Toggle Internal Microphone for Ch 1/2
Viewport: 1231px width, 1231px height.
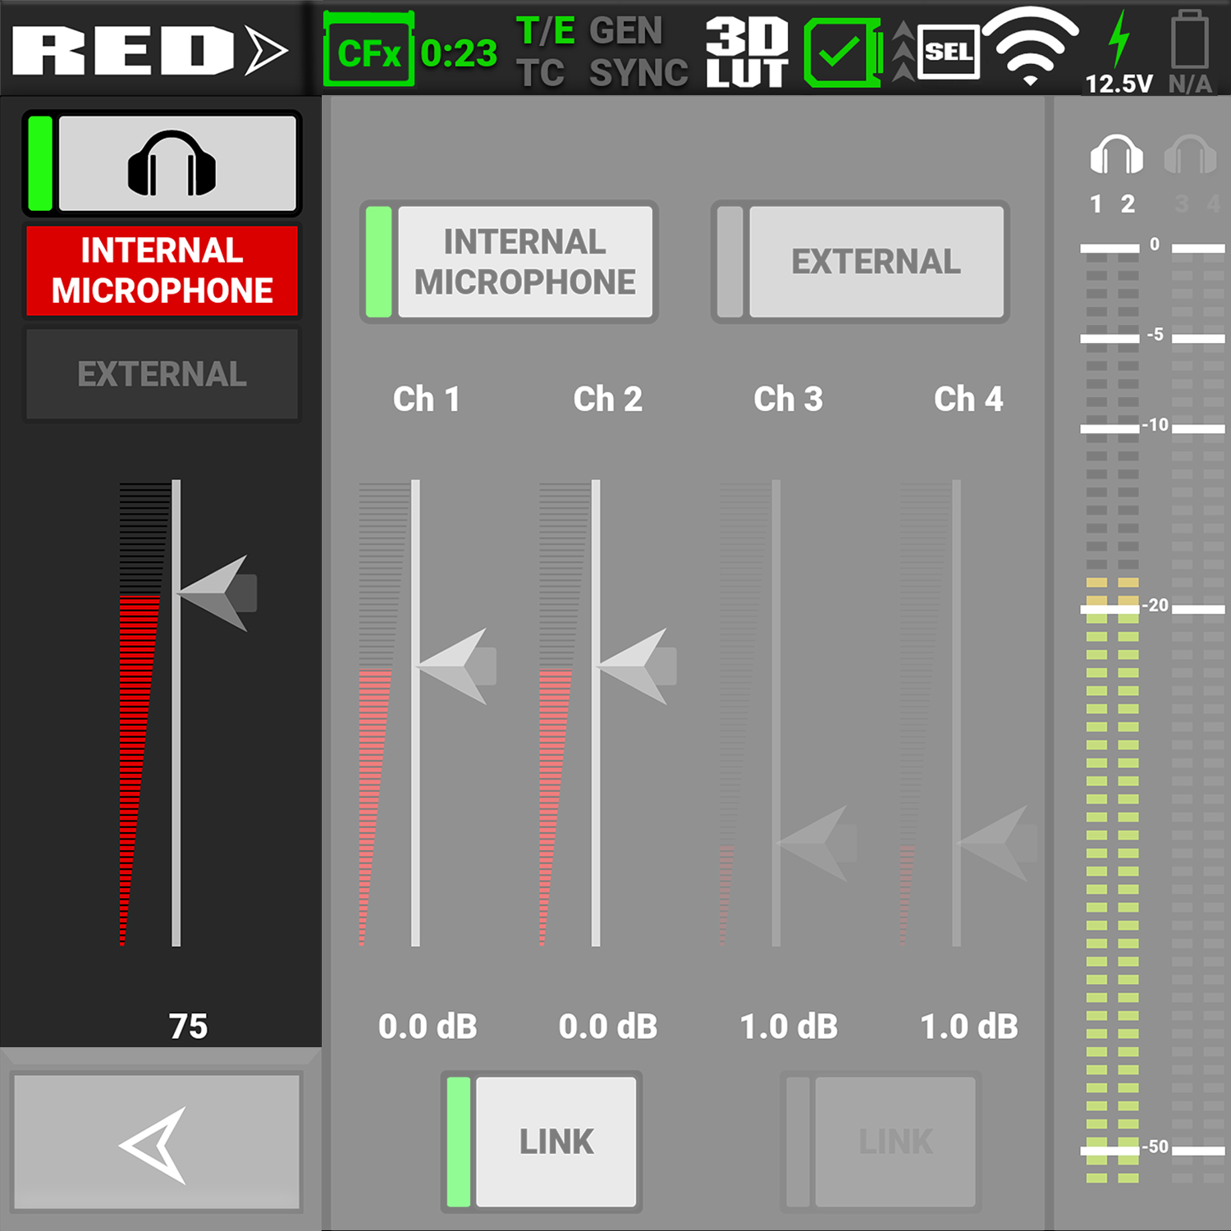509,262
